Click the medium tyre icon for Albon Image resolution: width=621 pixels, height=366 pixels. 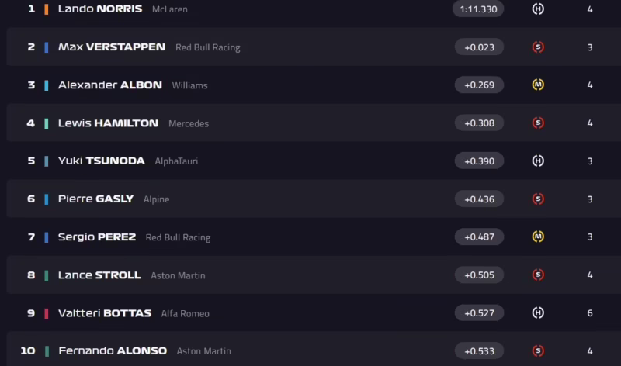coord(538,85)
